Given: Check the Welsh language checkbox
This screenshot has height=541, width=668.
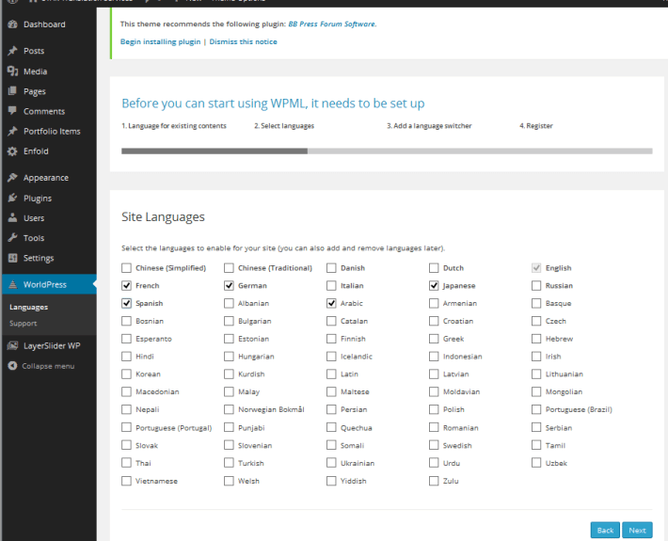Looking at the screenshot, I should pos(229,481).
